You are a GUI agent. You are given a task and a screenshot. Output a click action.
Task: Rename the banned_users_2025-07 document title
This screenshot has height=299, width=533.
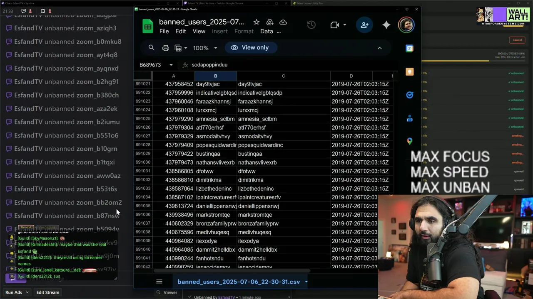(202, 22)
